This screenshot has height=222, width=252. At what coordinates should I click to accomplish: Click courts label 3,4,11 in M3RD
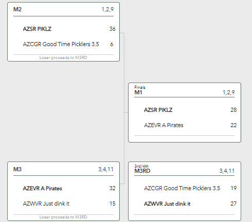point(227,171)
